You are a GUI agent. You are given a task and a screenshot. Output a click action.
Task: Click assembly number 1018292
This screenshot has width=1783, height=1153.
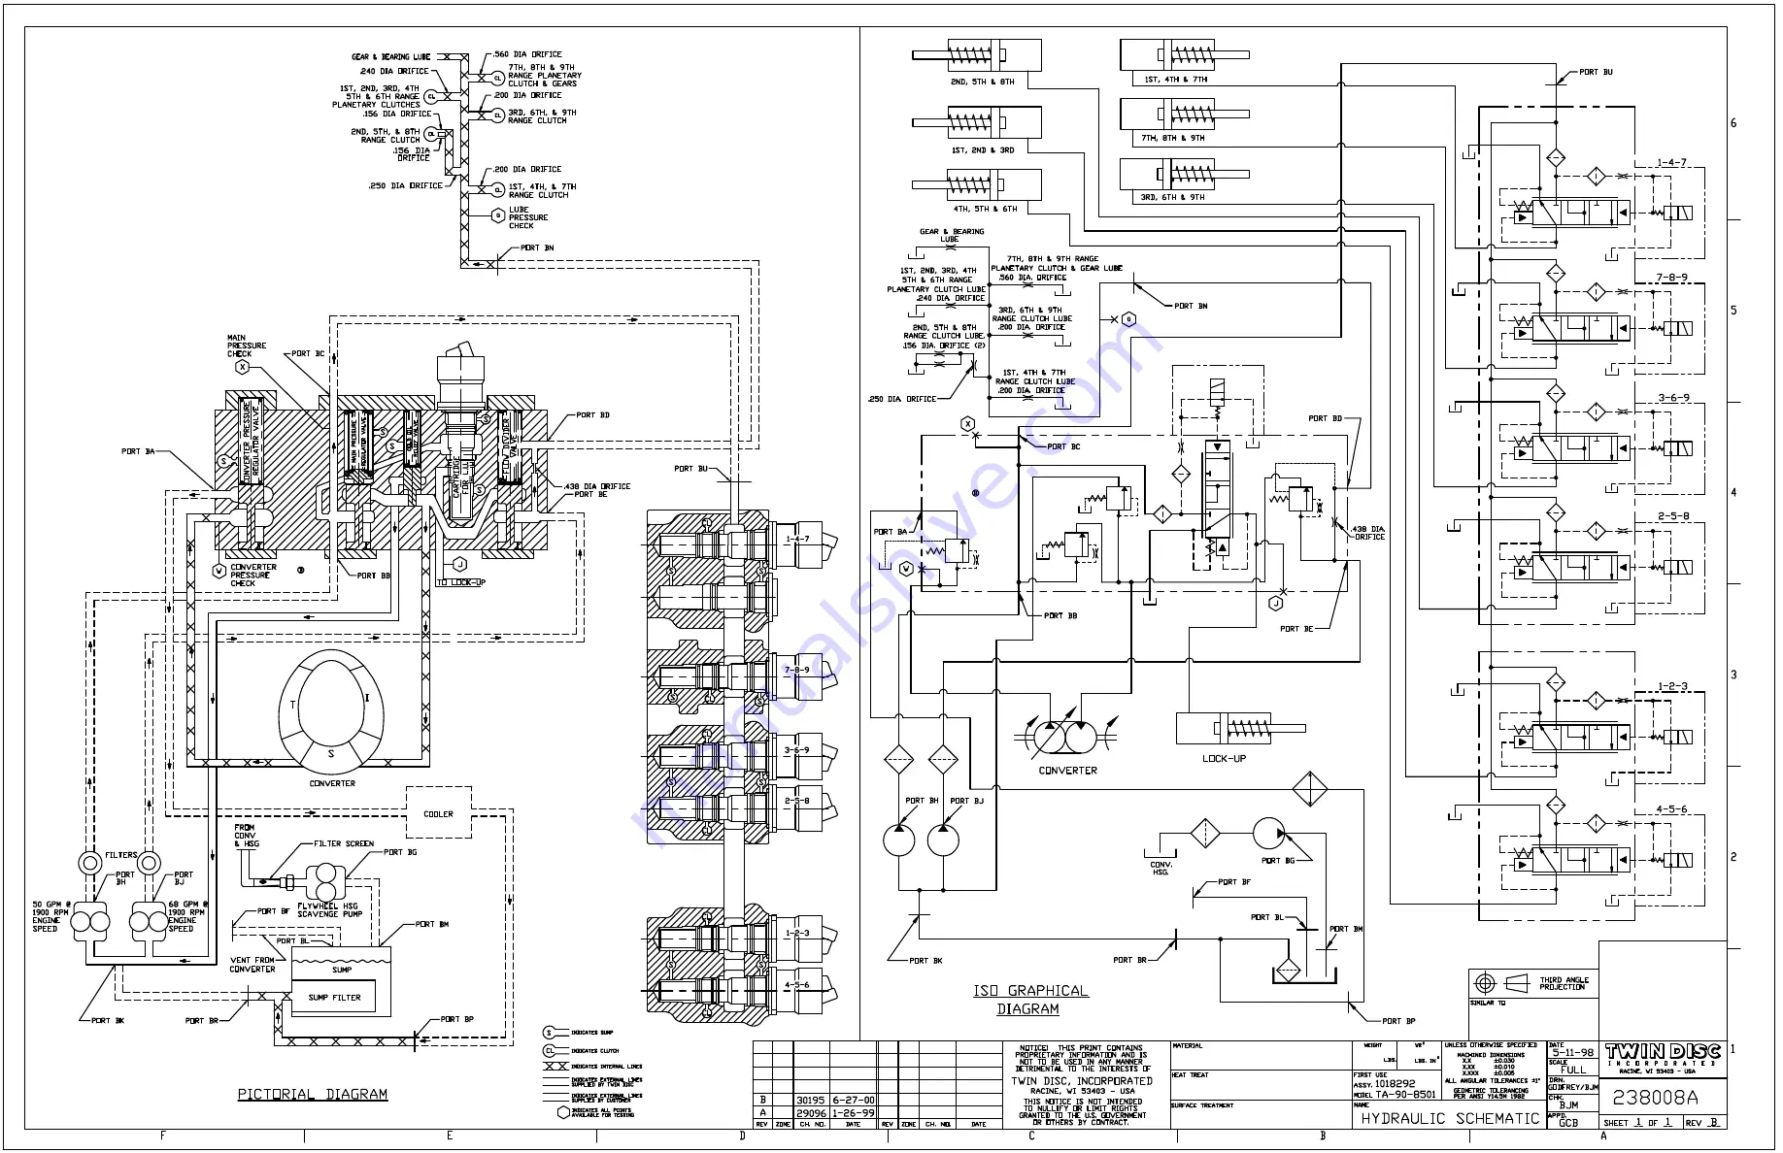[1395, 1083]
